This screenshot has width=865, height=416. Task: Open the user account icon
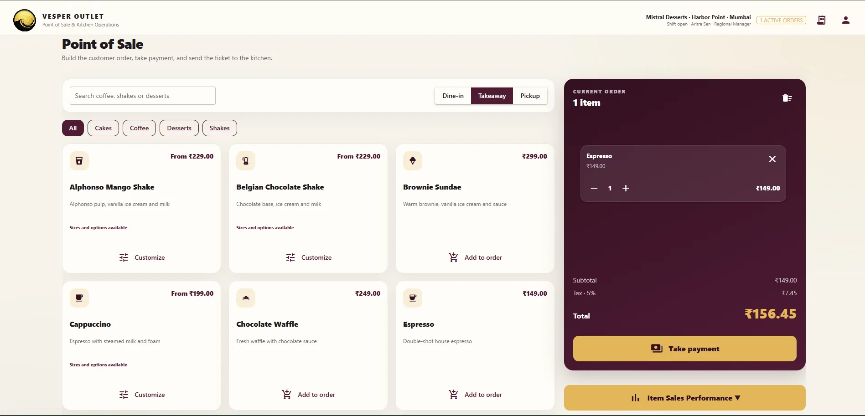click(x=846, y=20)
